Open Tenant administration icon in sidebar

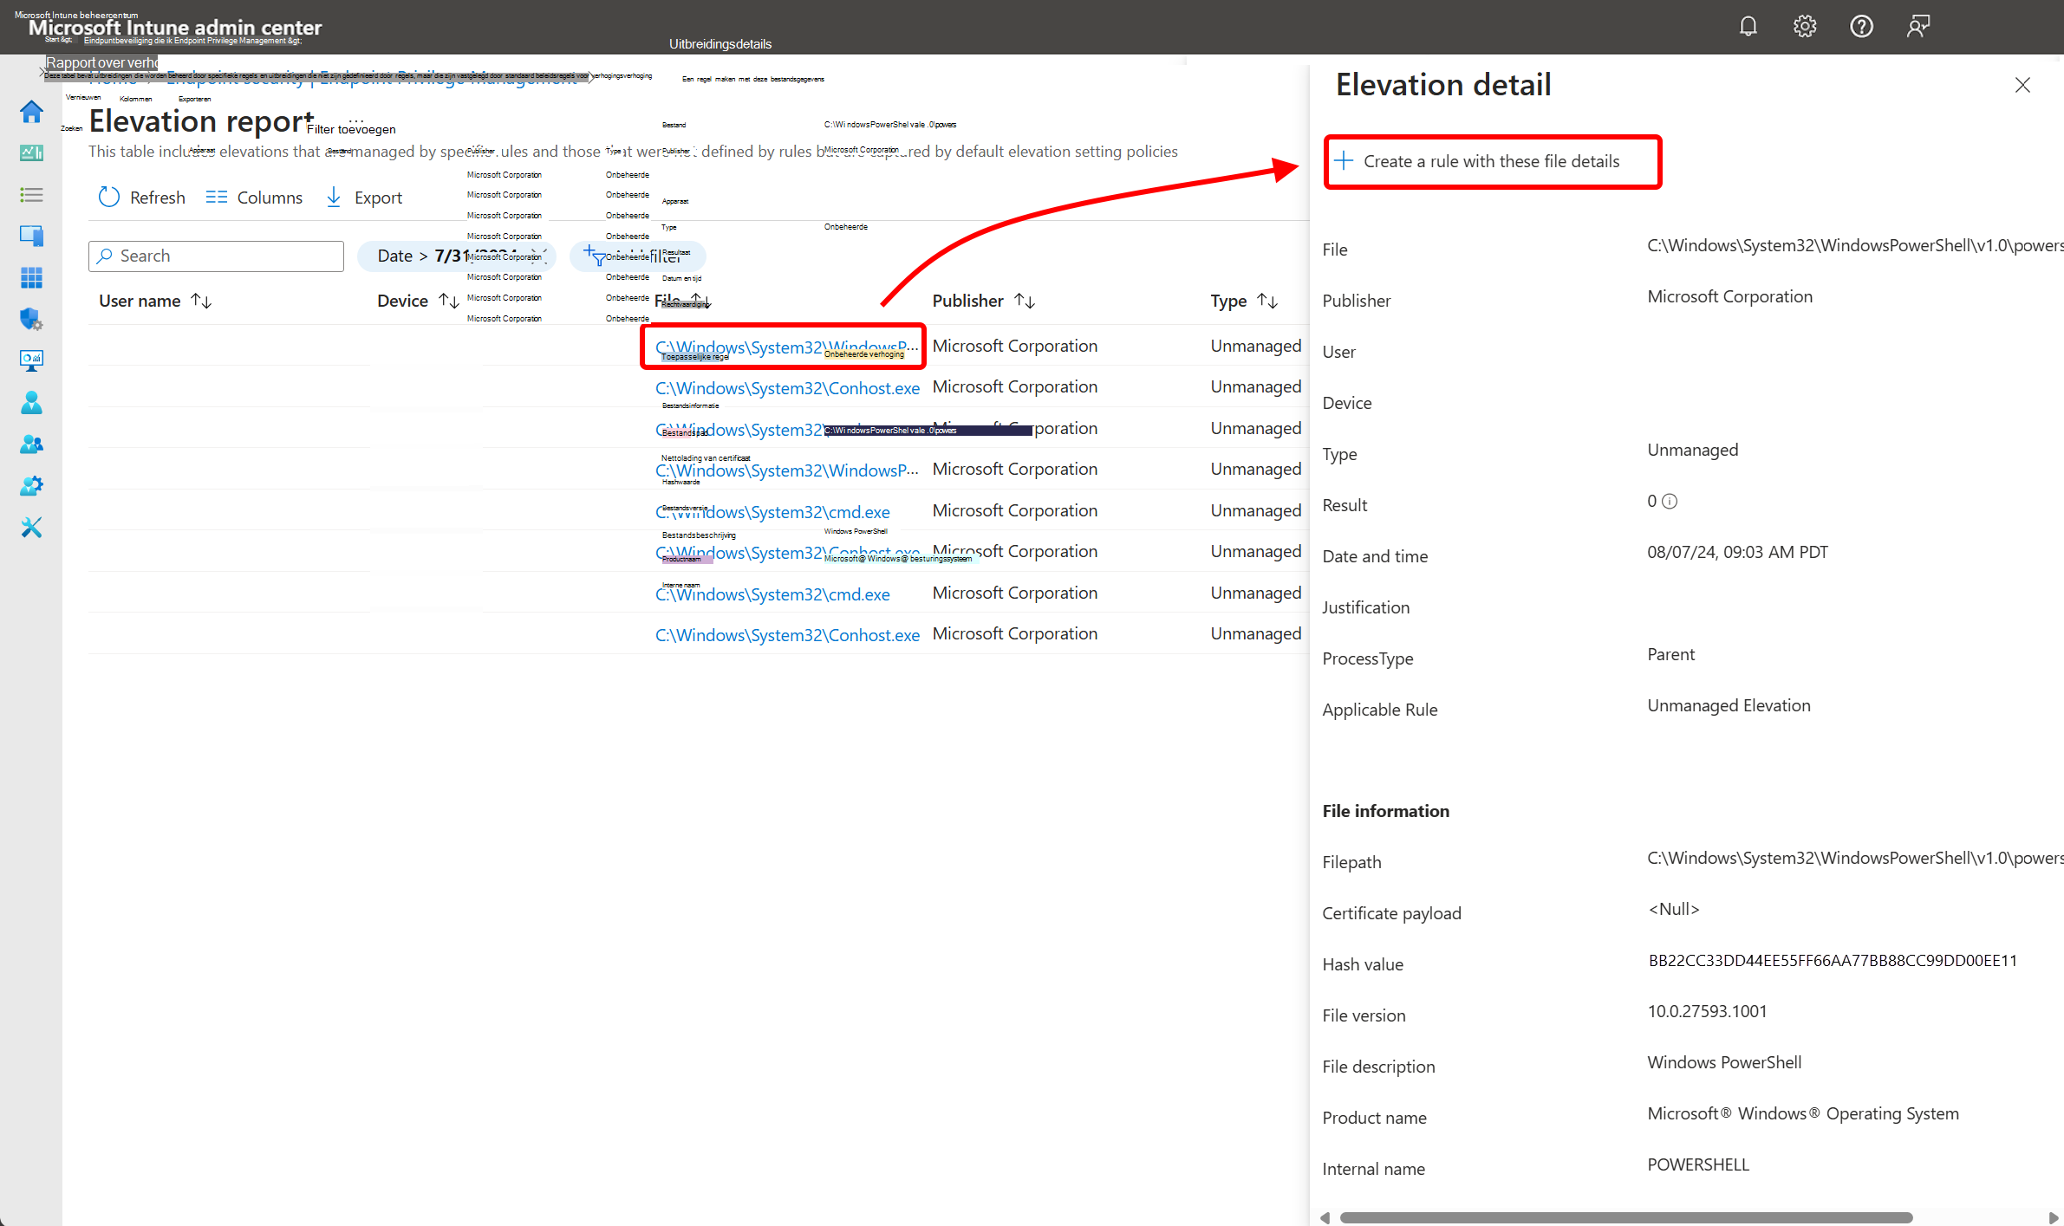point(31,485)
